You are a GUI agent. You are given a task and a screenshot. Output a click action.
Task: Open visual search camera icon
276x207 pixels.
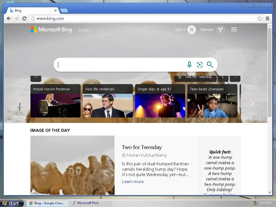coord(200,65)
